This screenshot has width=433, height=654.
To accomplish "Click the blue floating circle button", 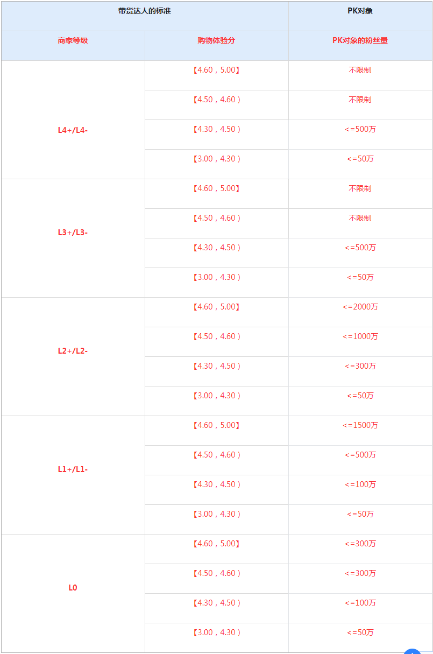I will coord(413,651).
